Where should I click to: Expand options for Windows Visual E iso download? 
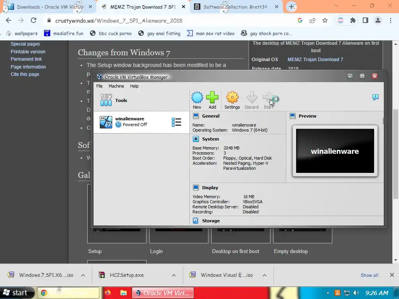[x=265, y=275]
